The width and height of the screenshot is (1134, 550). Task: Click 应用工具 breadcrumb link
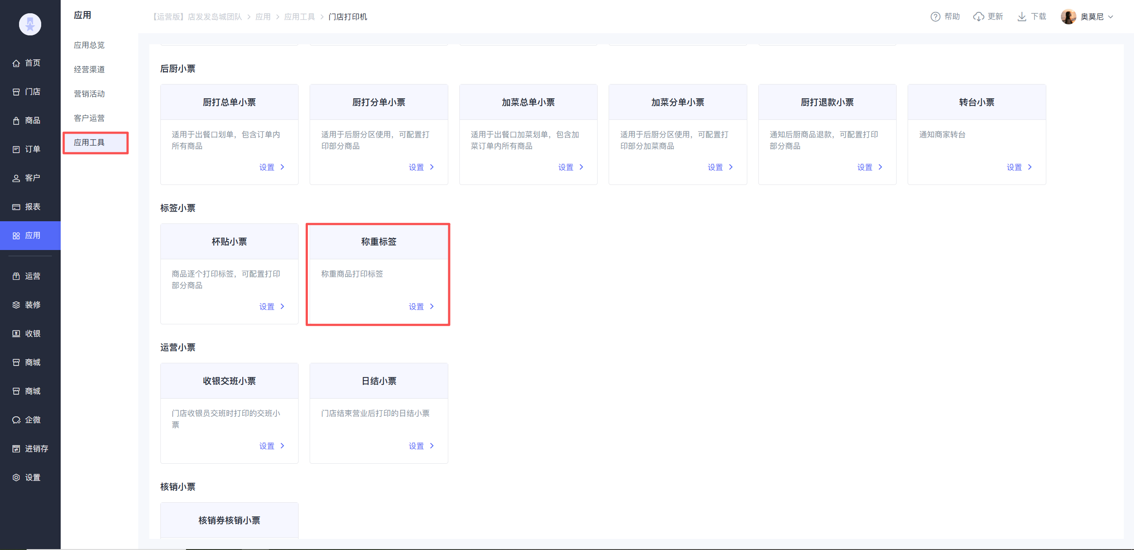pos(299,17)
